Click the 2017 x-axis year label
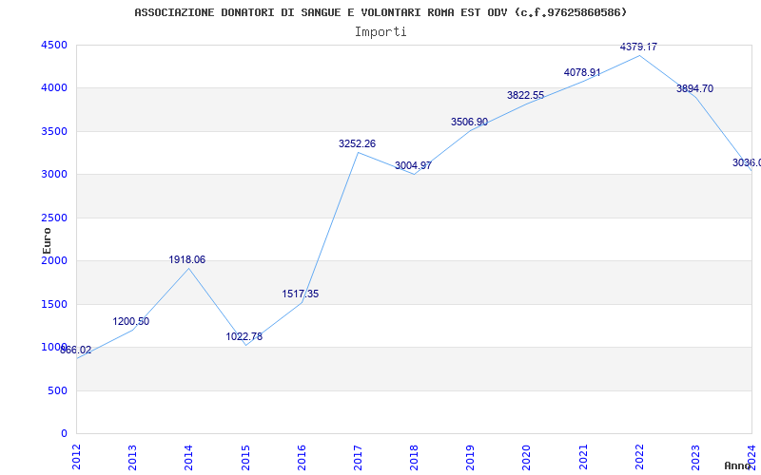 358,457
